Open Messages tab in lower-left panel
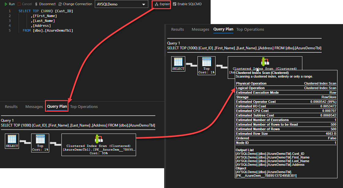The height and width of the screenshot is (188, 343). pos(34,106)
